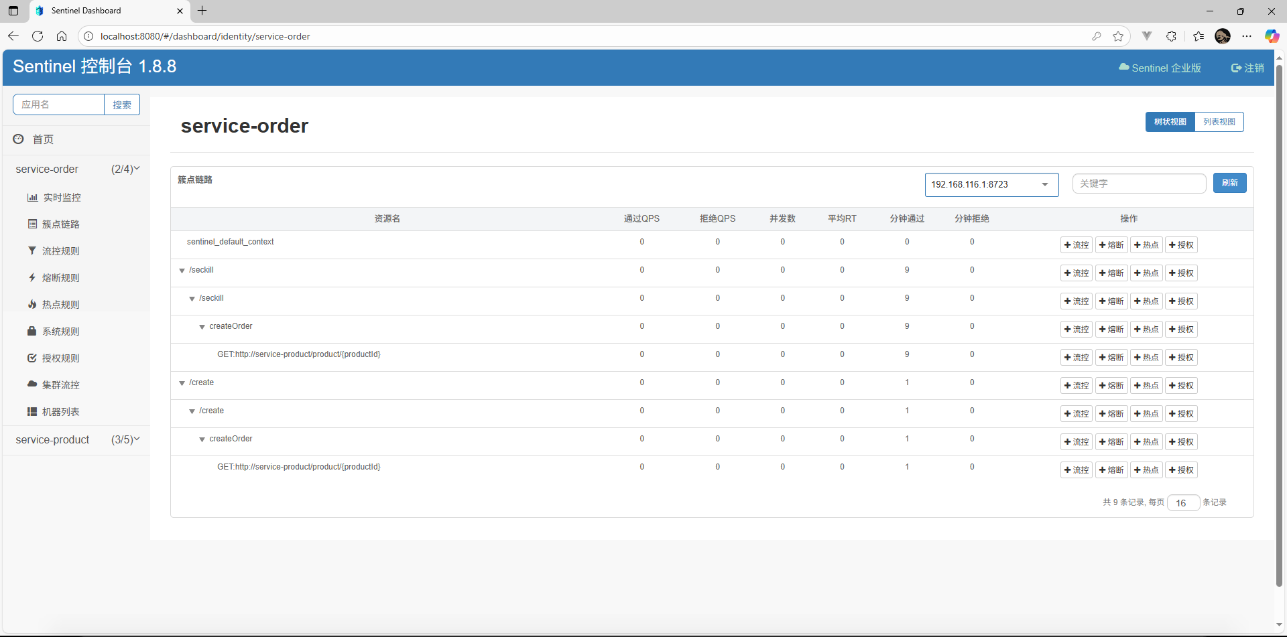Click the 刷新 refresh button
The height and width of the screenshot is (637, 1287).
pyautogui.click(x=1229, y=183)
